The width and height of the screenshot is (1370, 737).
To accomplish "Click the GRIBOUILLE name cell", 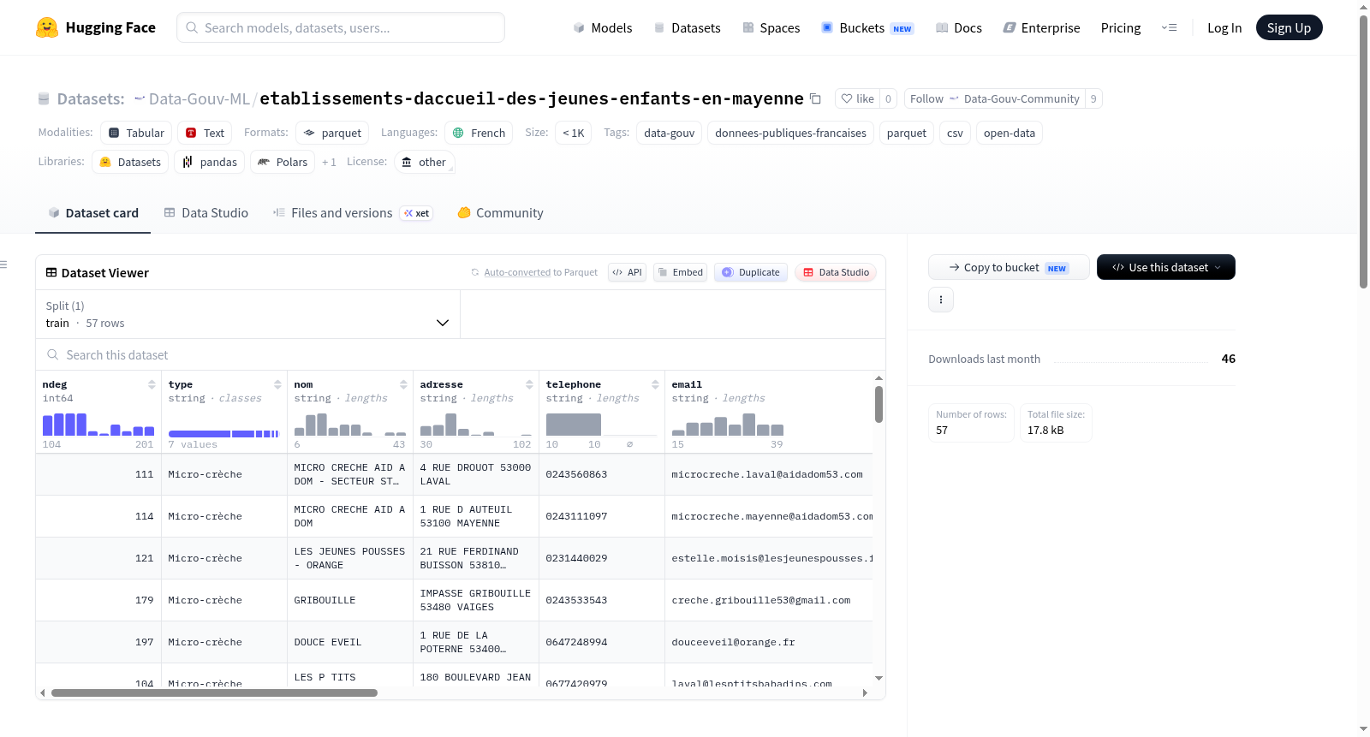I will pos(350,600).
